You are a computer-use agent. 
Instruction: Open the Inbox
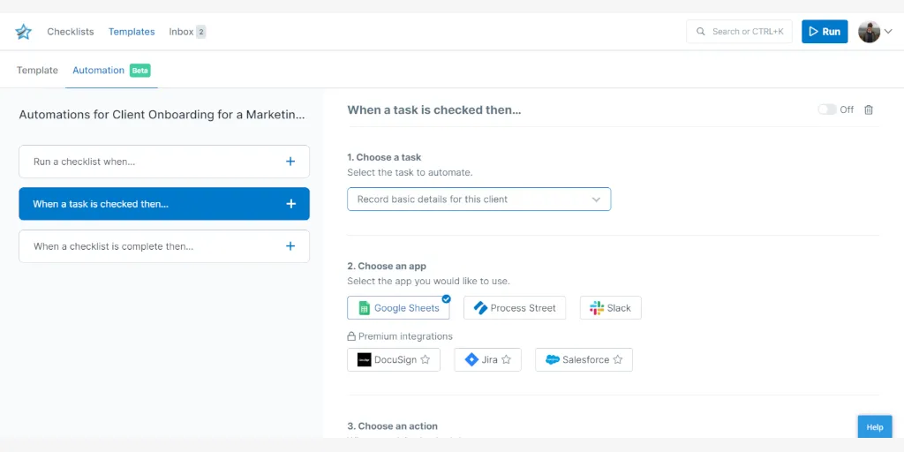tap(181, 32)
